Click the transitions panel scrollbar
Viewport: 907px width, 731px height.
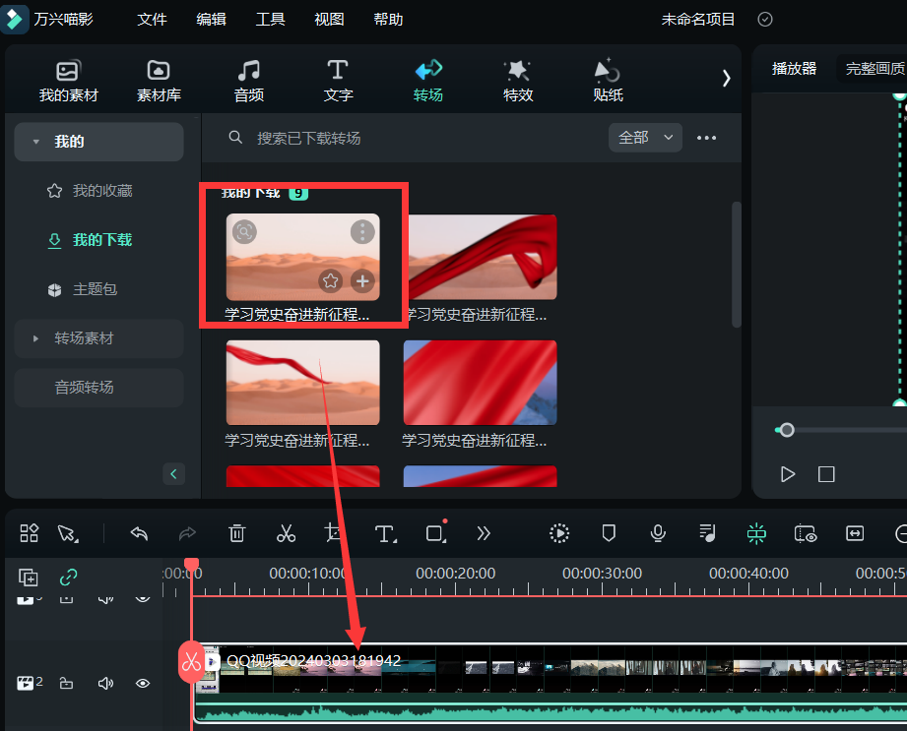[737, 264]
